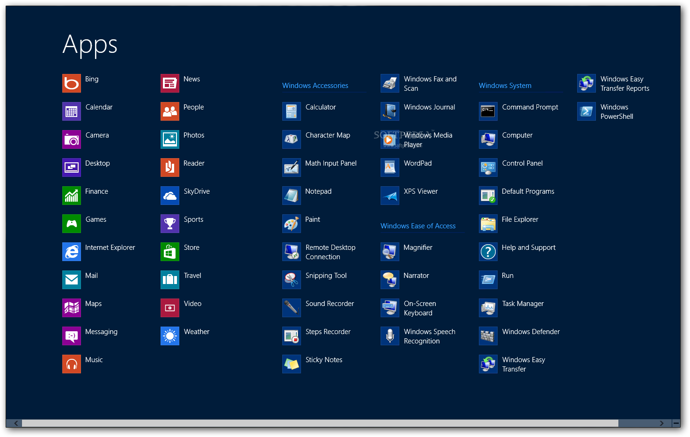Launch the Windows Defender wall icon
The image size is (690, 437).
pyautogui.click(x=488, y=336)
